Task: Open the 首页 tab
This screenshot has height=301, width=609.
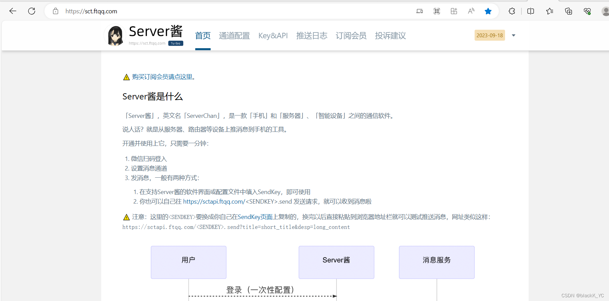Action: (203, 36)
